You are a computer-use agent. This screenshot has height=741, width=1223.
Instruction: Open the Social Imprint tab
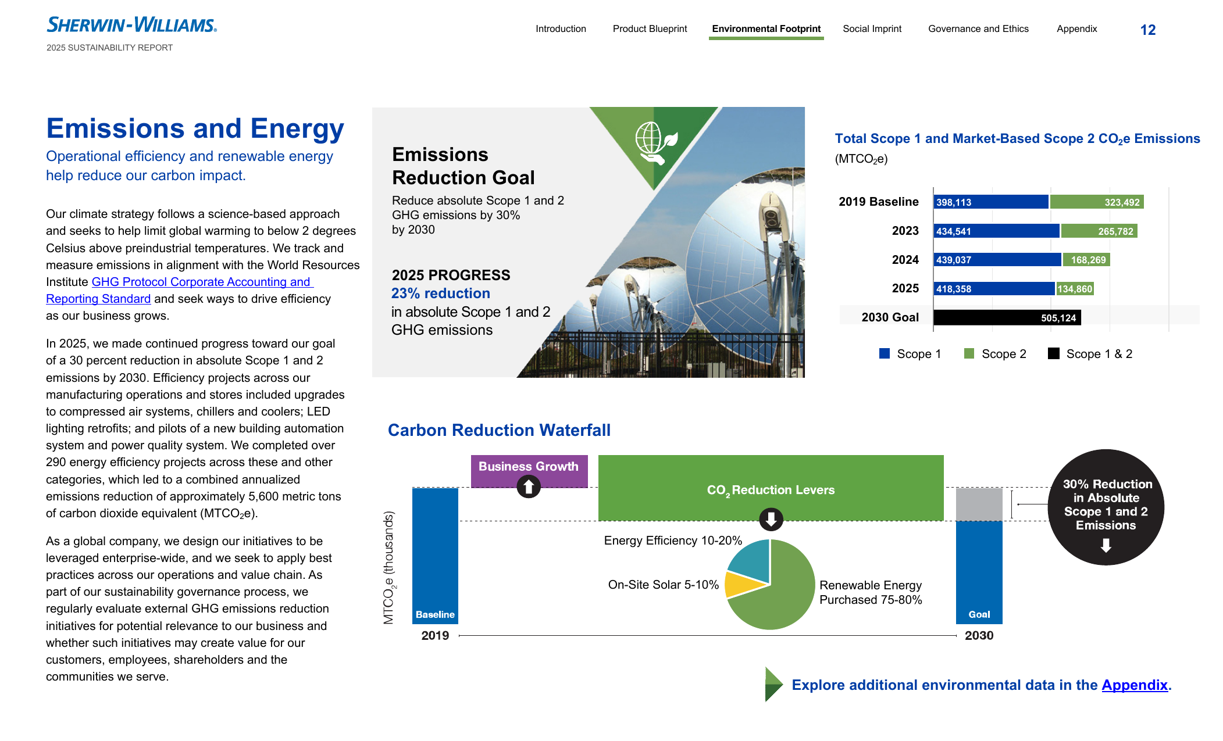pos(872,28)
